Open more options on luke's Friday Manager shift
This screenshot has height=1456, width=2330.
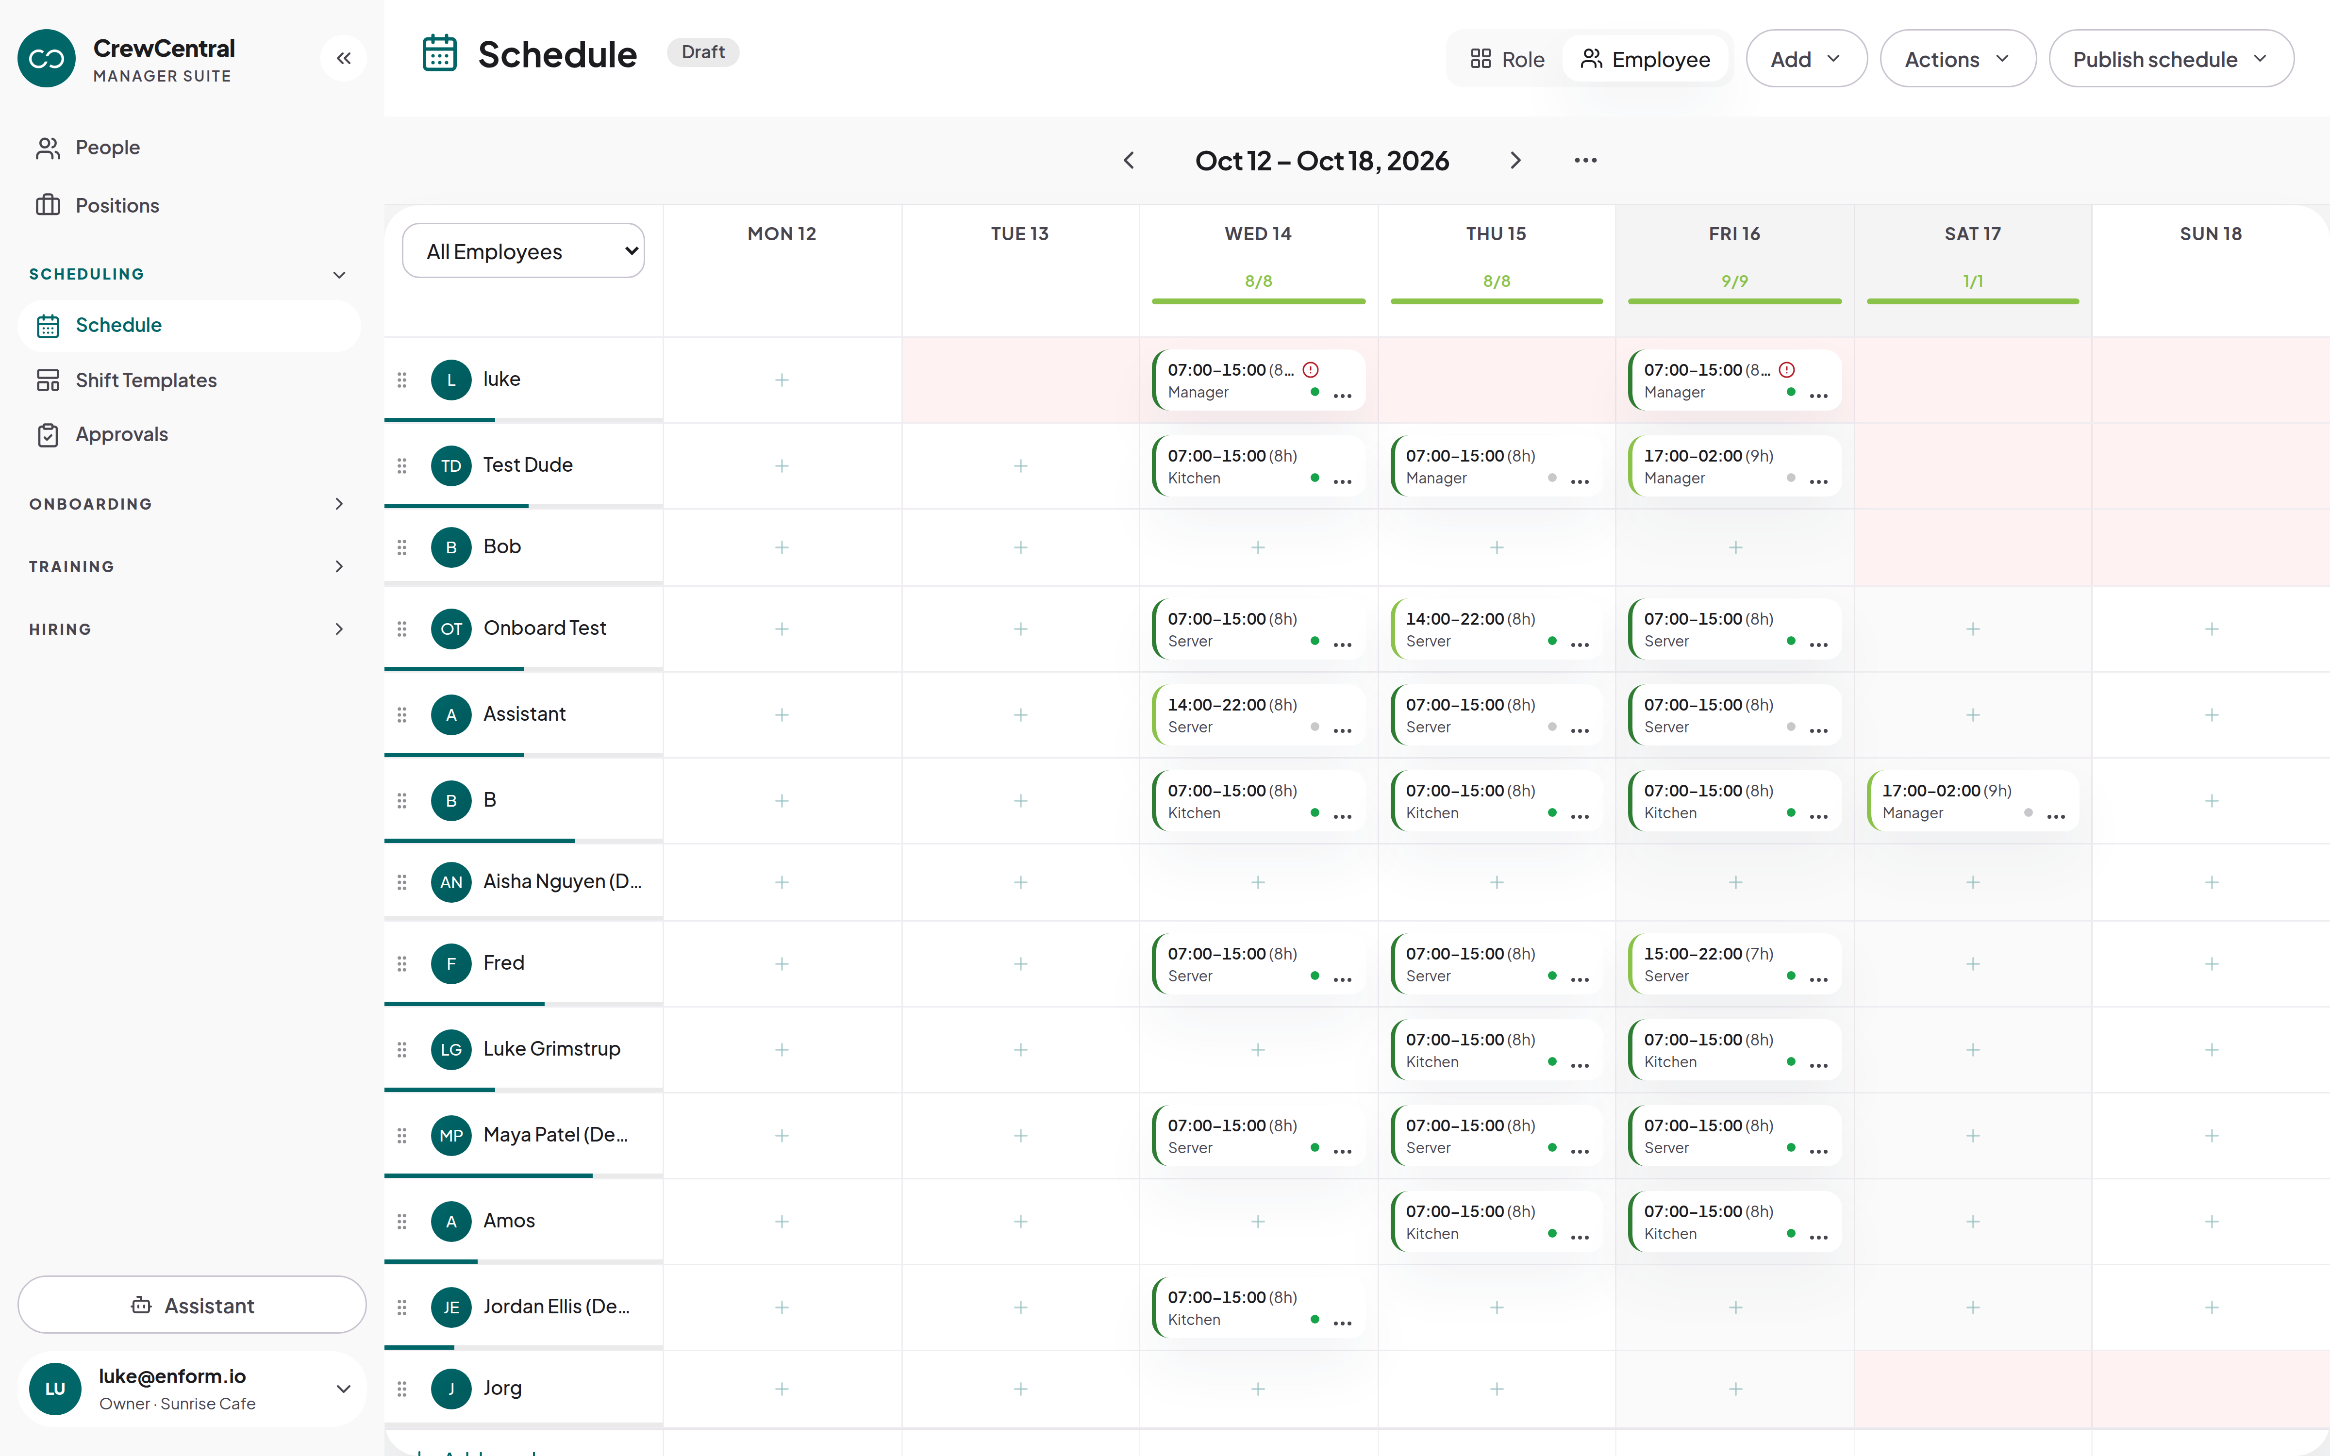1818,395
